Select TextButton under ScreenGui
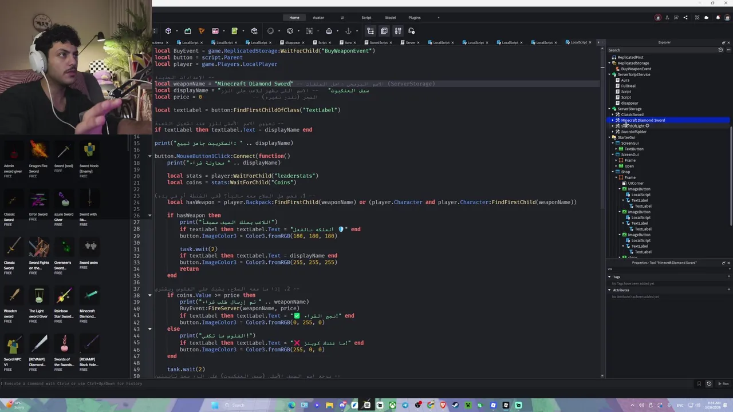This screenshot has height=412, width=733. tap(633, 149)
